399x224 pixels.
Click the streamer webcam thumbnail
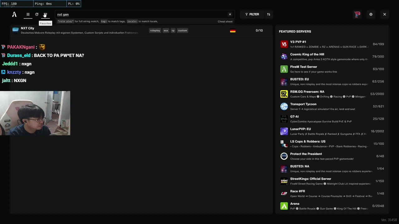[35, 113]
